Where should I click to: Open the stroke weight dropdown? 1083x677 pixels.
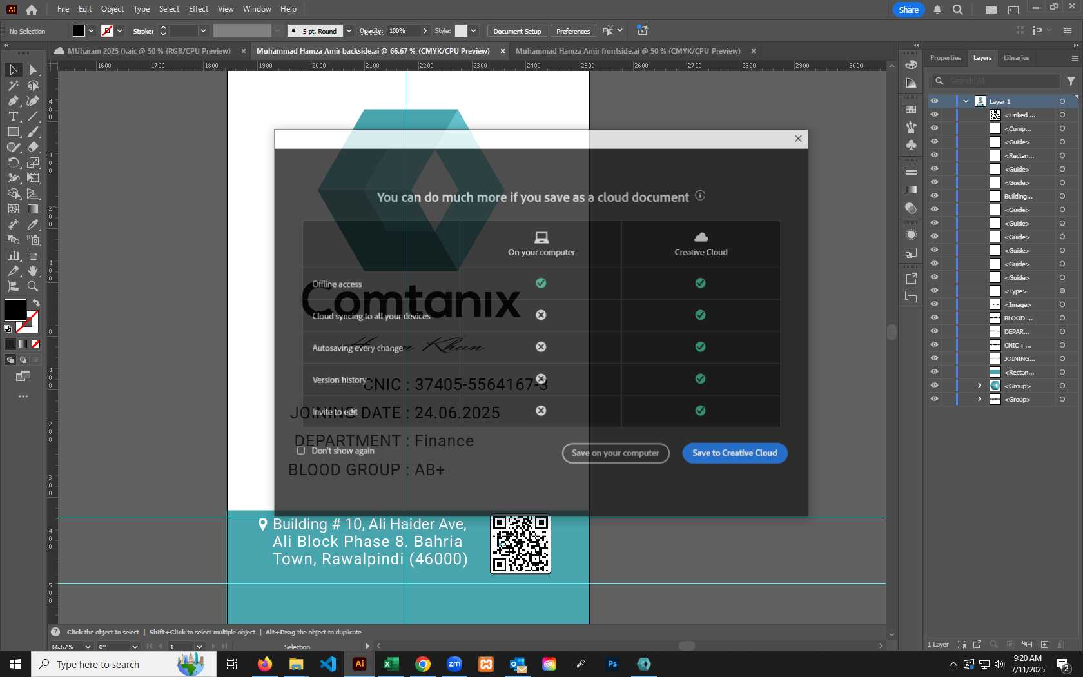pos(203,30)
